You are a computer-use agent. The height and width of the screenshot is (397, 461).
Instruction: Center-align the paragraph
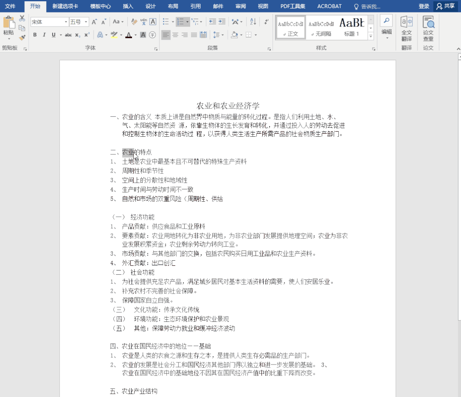point(175,35)
